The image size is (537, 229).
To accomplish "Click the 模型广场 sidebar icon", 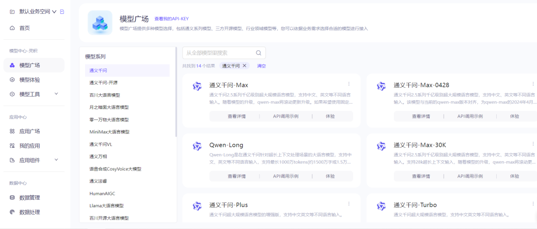I will [x=12, y=65].
